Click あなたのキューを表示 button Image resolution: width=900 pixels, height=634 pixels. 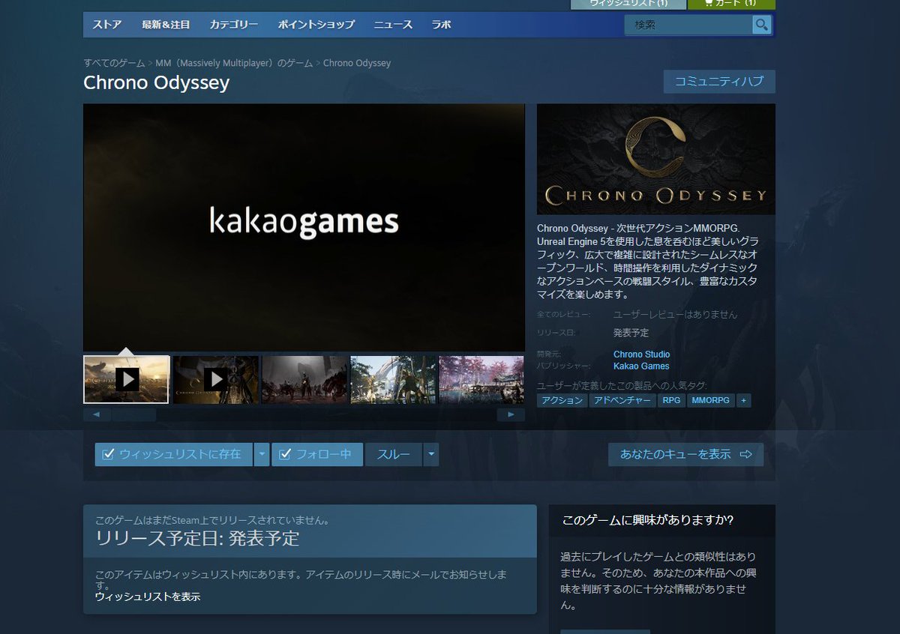(685, 454)
